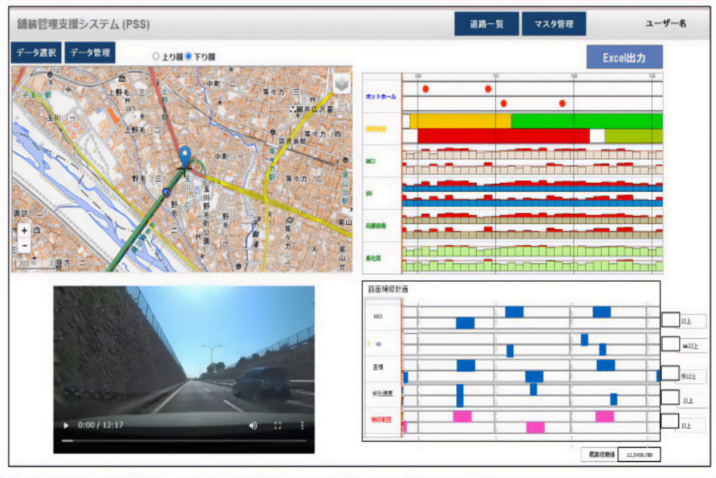Click the 概算修繕費 value field
The width and height of the screenshot is (716, 478).
[x=638, y=454]
